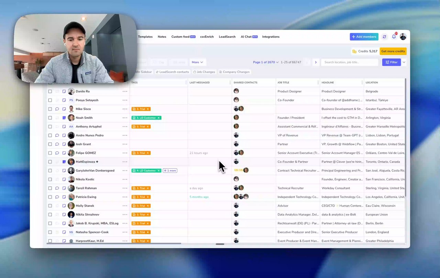Open Custom feed in navigation

tap(183, 37)
